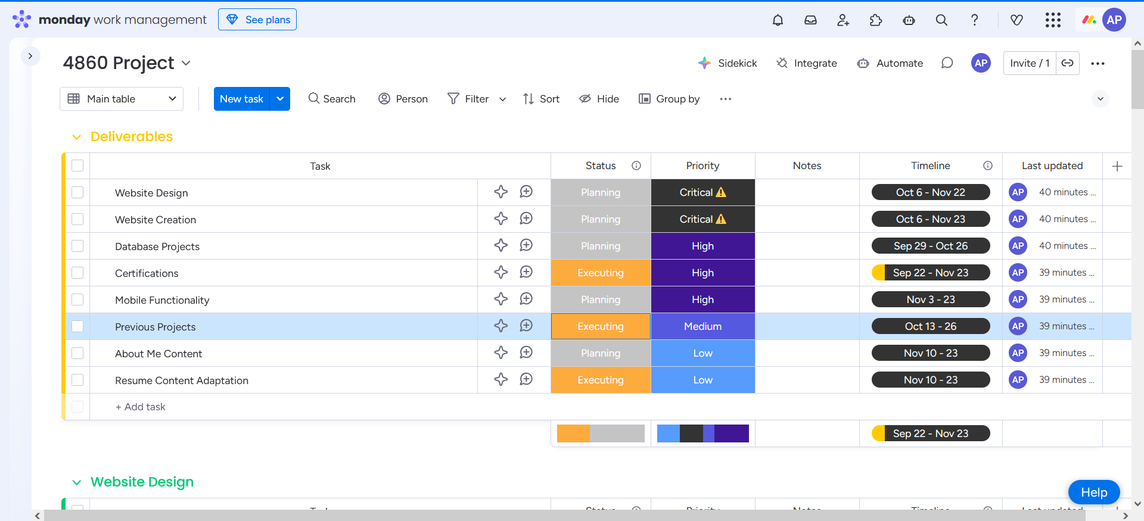
Task: Open the notifications bell
Action: click(778, 20)
